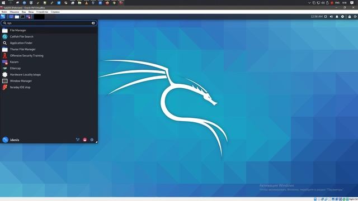Launch the terminal emulator from Kali panel

pyautogui.click(x=22, y=17)
